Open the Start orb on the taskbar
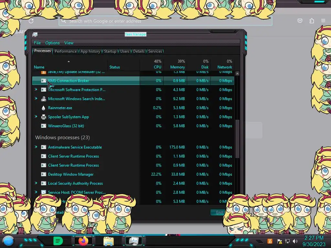Screen dimensions: 331x248 (x=8, y=241)
